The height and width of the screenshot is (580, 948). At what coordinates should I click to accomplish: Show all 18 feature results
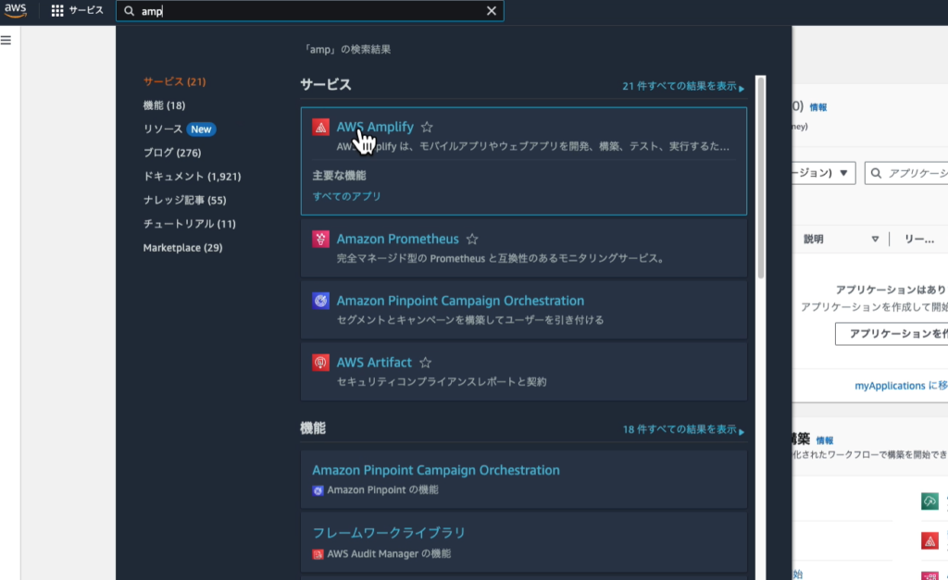[x=682, y=430]
